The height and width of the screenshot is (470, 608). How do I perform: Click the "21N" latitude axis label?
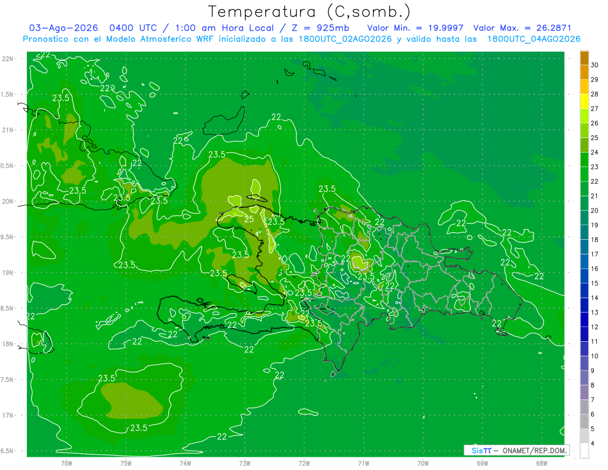point(8,130)
